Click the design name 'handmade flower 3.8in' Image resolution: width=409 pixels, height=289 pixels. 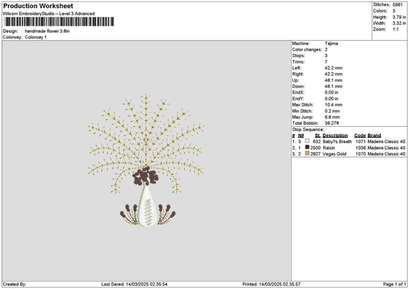coord(47,31)
